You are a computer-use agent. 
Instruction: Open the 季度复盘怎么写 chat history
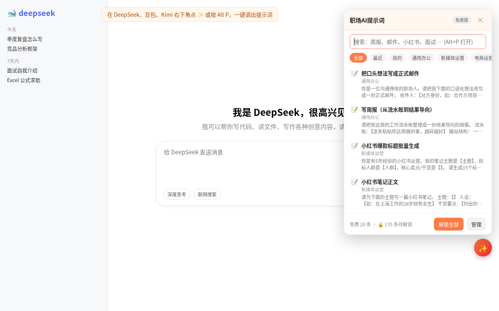point(25,39)
